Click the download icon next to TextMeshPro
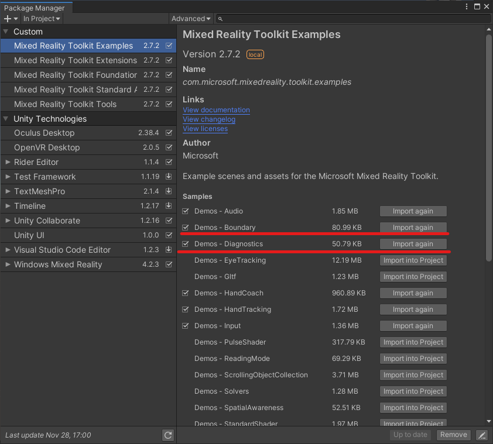The width and height of the screenshot is (493, 444). [x=169, y=191]
